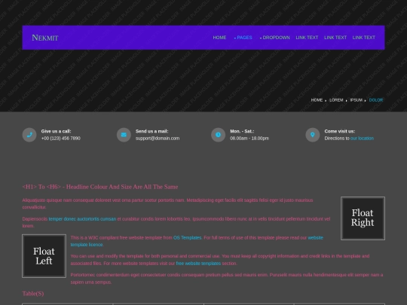This screenshot has width=407, height=305.
Task: Click the 'Mon. - Sat.:' label
Action: point(242,131)
